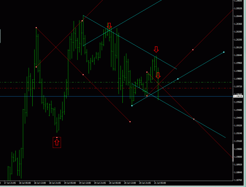Click the 1.19880 price label

click(x=238, y=71)
